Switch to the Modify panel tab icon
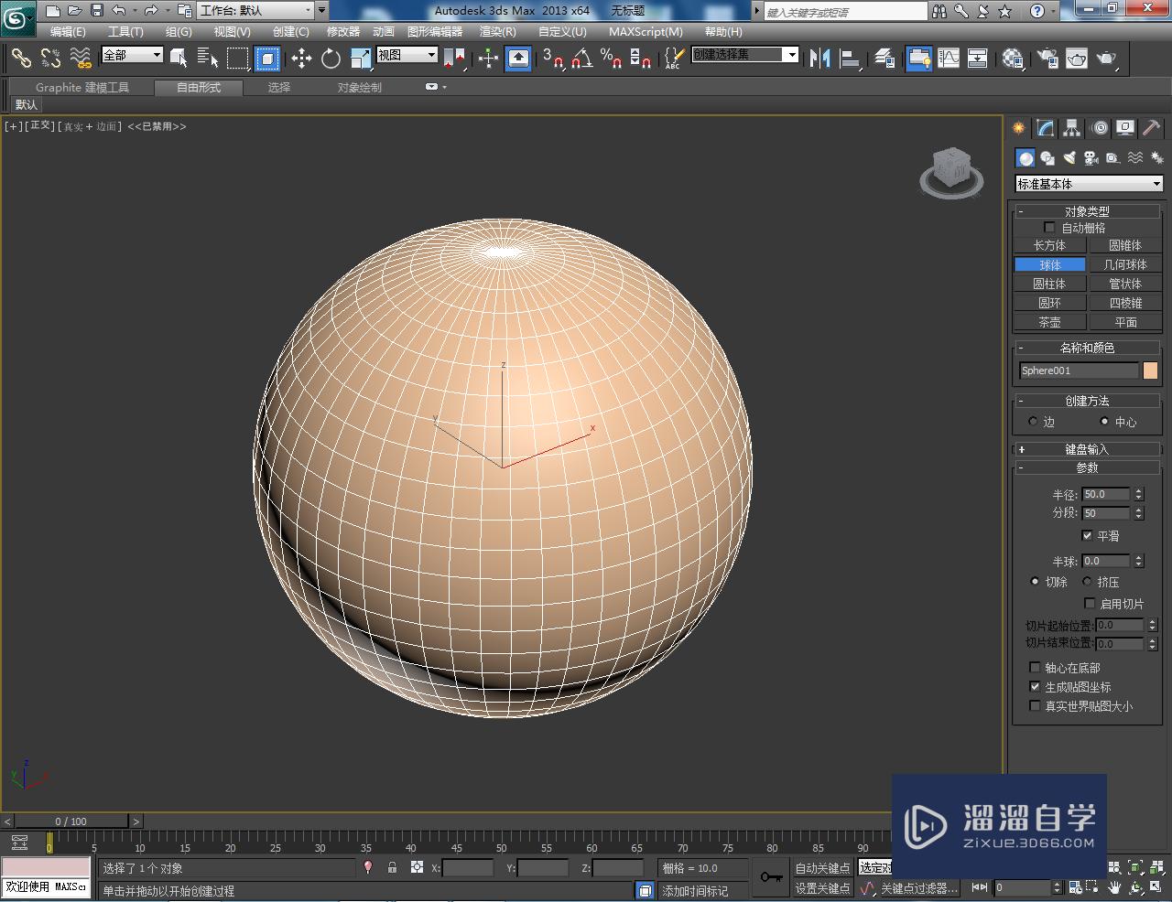The width and height of the screenshot is (1172, 902). point(1045,128)
